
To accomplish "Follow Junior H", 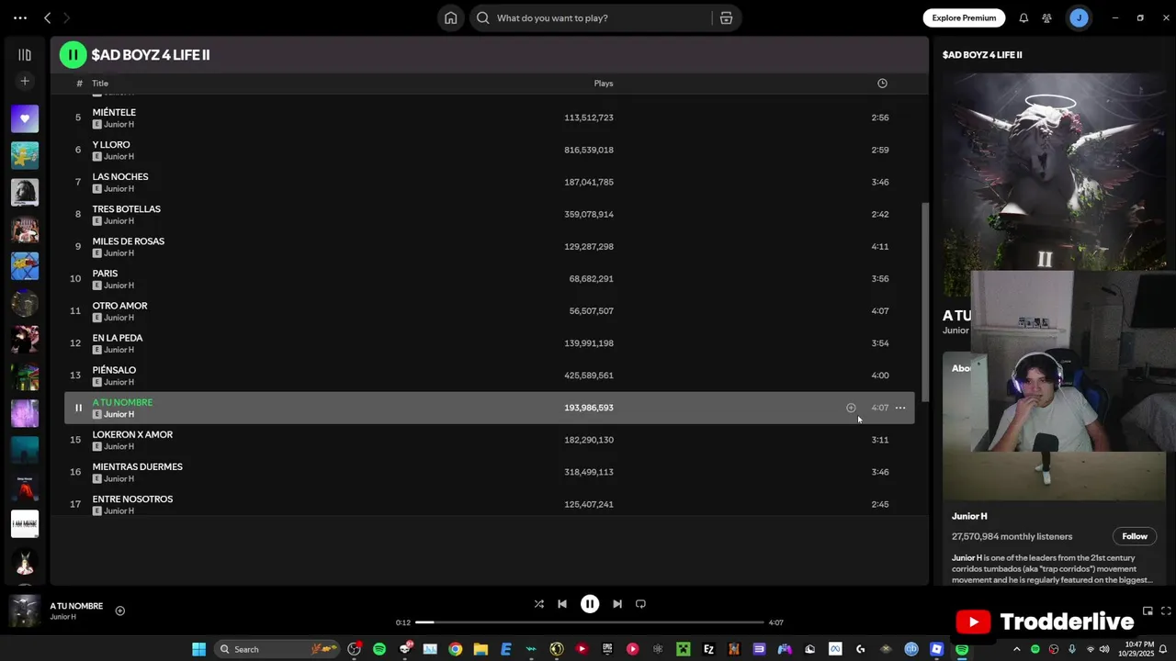I will (x=1135, y=536).
